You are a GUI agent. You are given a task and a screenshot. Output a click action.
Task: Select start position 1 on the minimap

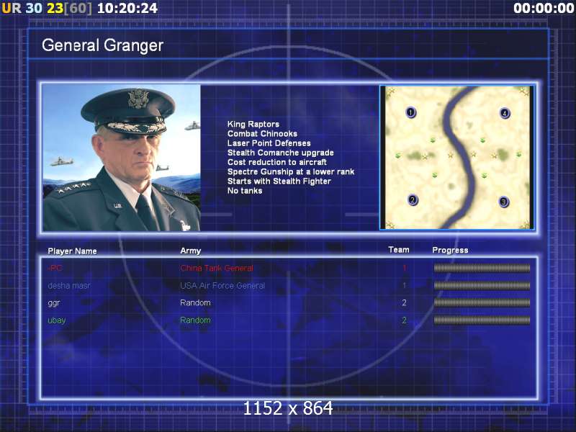[410, 112]
